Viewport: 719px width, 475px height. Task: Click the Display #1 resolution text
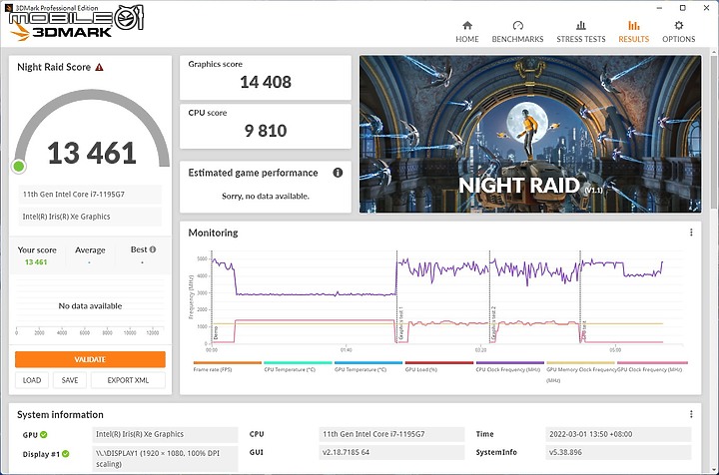[x=165, y=458]
